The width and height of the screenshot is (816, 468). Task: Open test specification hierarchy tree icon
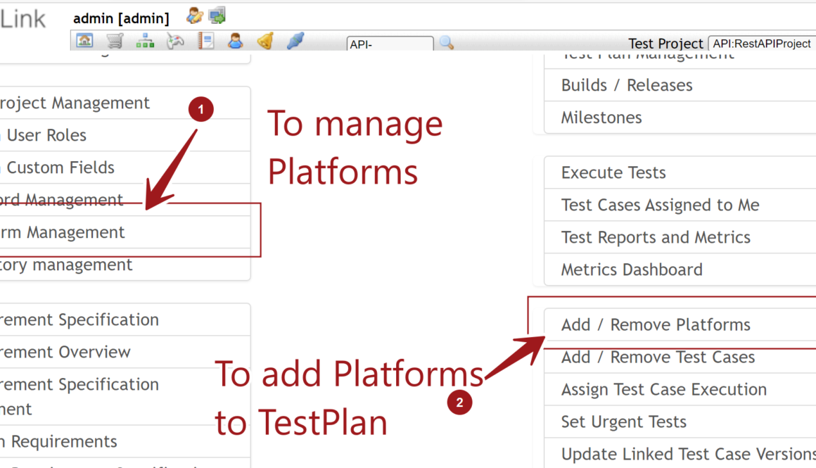pyautogui.click(x=145, y=41)
